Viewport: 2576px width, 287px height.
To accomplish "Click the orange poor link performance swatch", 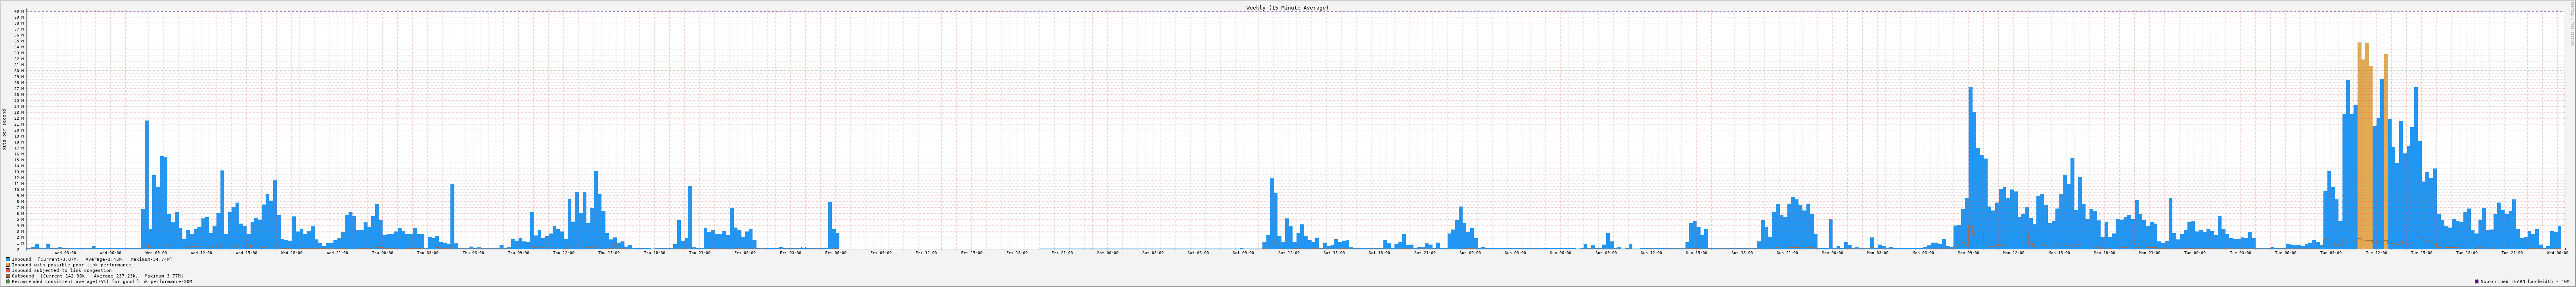I will (x=8, y=265).
